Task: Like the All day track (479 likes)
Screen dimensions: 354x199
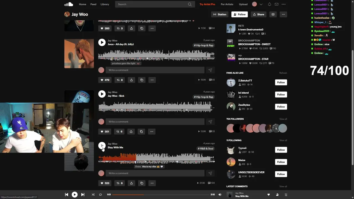Action: 105,80
